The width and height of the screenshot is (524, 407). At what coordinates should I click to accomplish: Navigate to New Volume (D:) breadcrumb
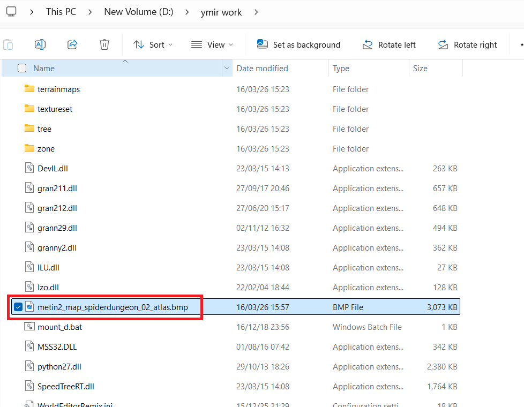(138, 11)
